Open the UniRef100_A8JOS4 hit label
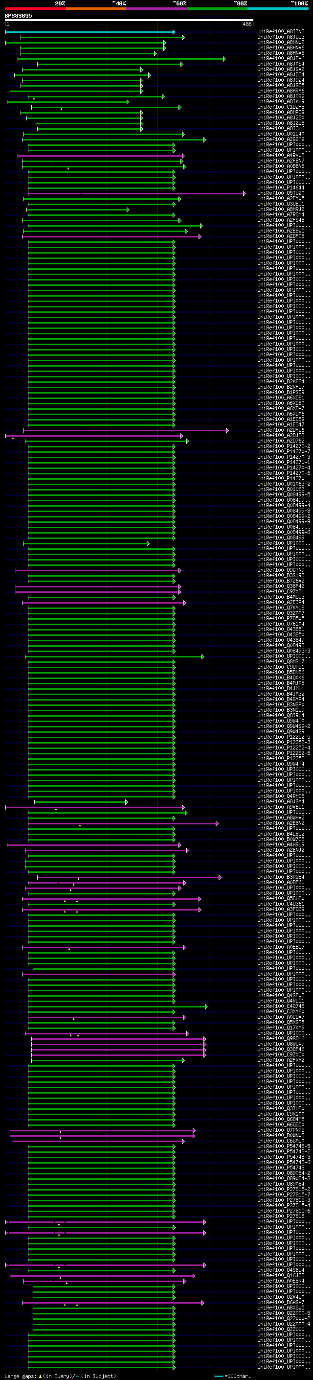The image size is (313, 1380). click(281, 64)
